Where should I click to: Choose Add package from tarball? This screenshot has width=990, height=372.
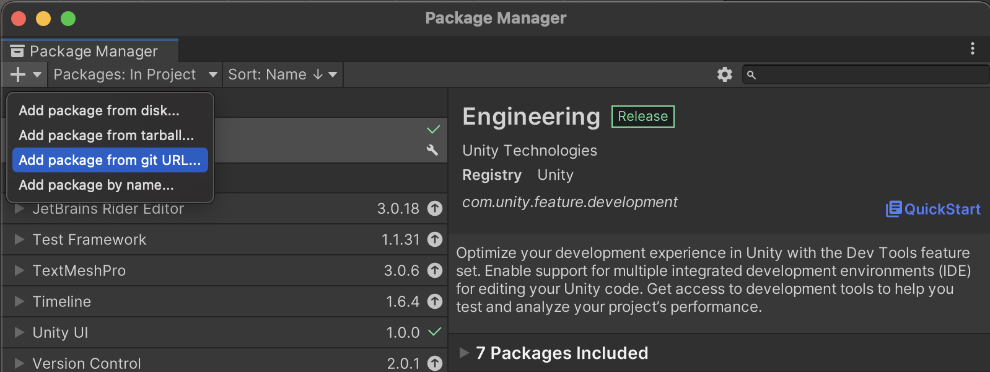click(x=110, y=135)
